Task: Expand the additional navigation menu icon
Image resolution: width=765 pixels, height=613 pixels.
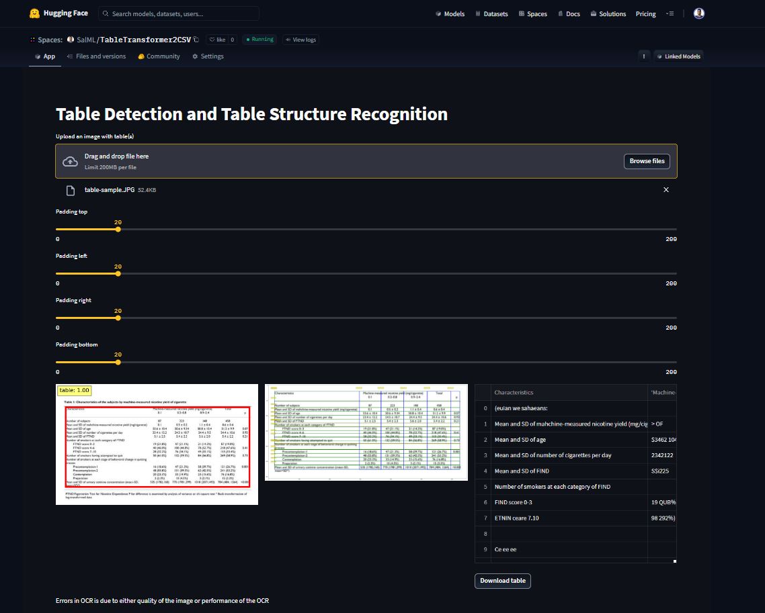Action: [x=670, y=13]
